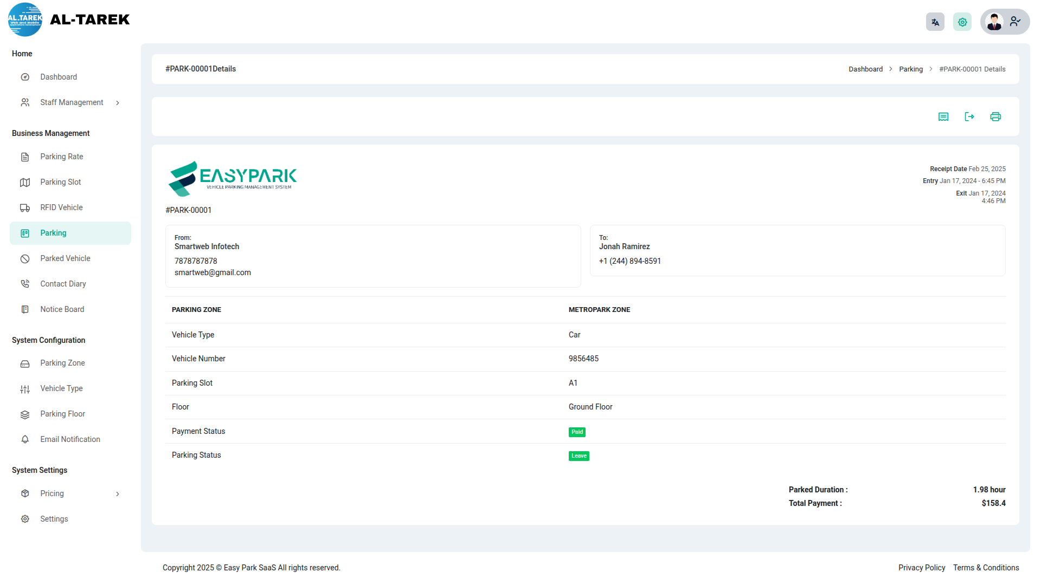Open the language translation icon
The width and height of the screenshot is (1041, 585).
(935, 22)
